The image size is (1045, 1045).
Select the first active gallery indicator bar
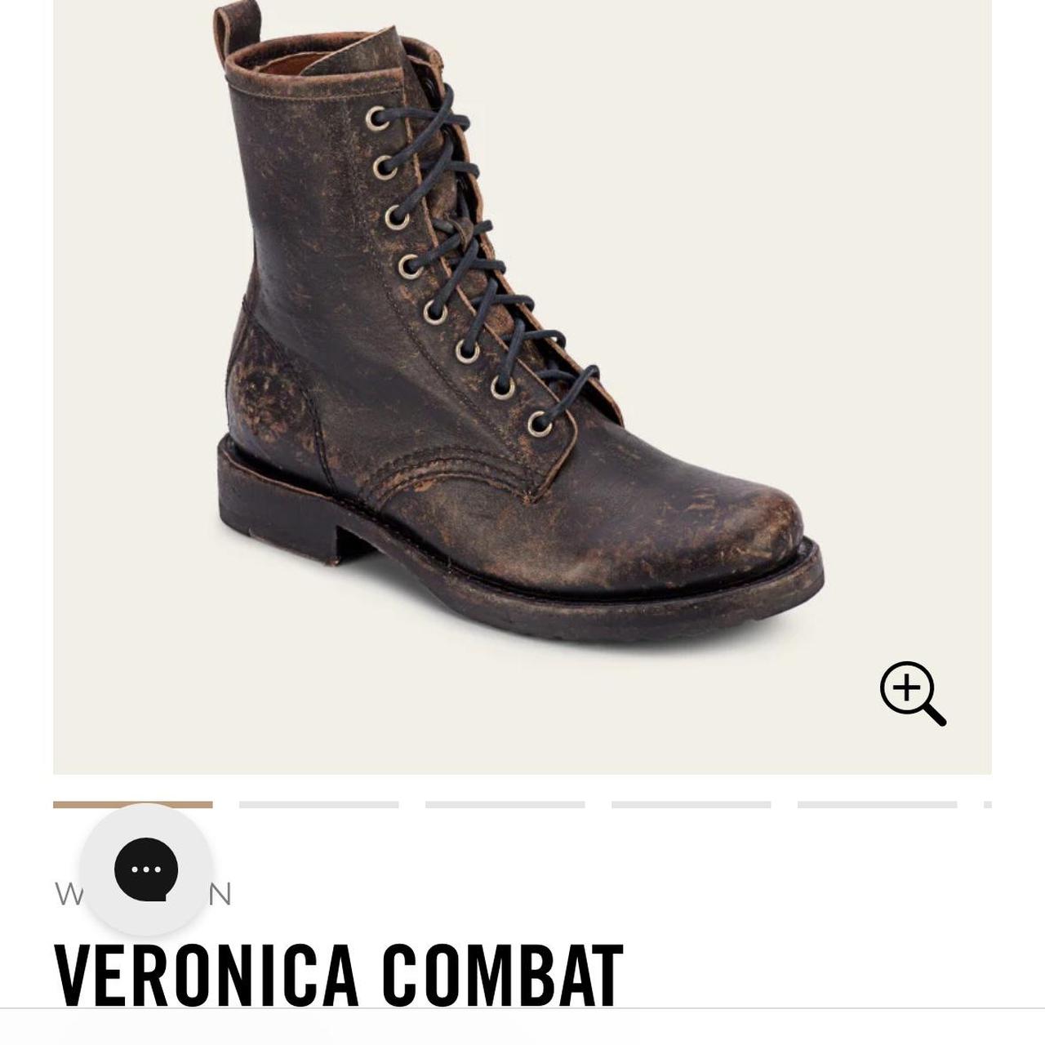point(133,805)
